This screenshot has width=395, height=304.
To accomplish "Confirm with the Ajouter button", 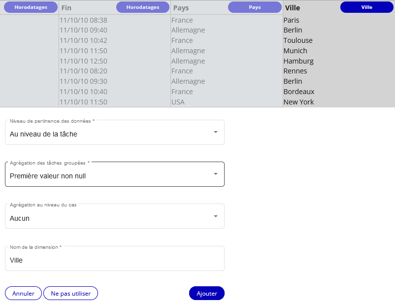I will coord(206,293).
